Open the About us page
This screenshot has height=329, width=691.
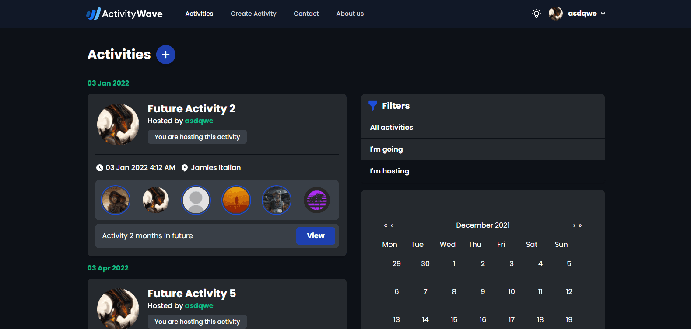pyautogui.click(x=350, y=14)
